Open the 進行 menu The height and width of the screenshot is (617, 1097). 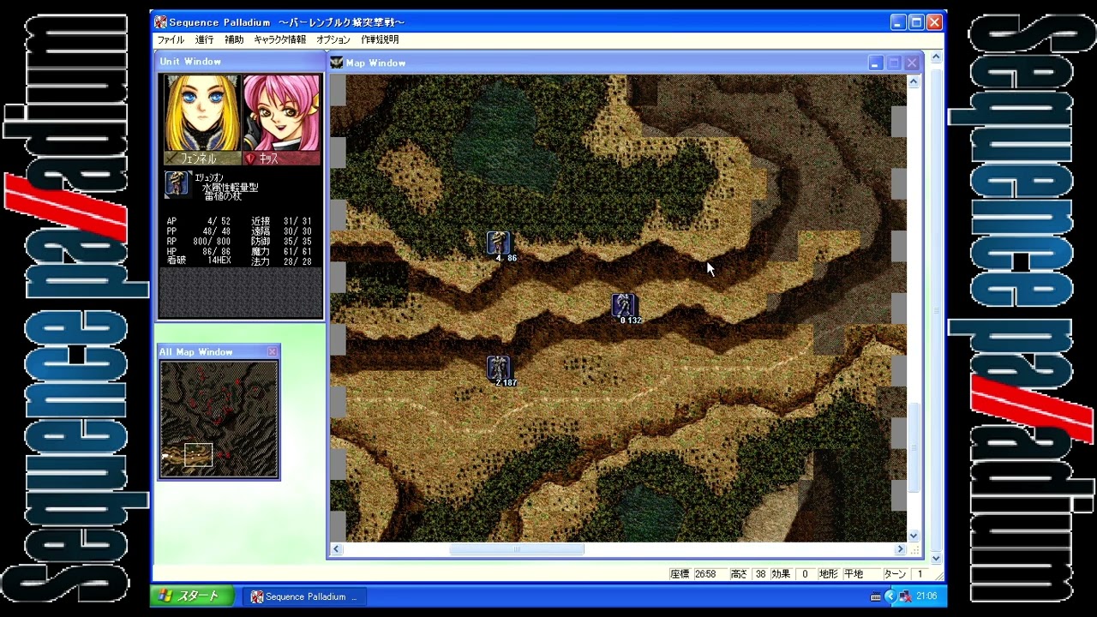(x=204, y=39)
